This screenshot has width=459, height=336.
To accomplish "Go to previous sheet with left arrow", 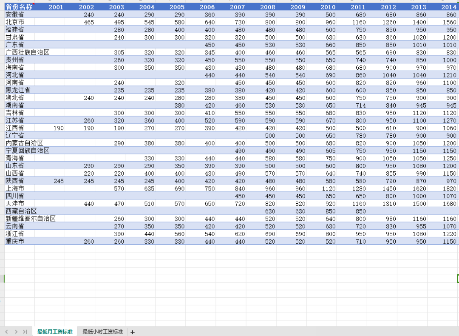I will (6, 332).
